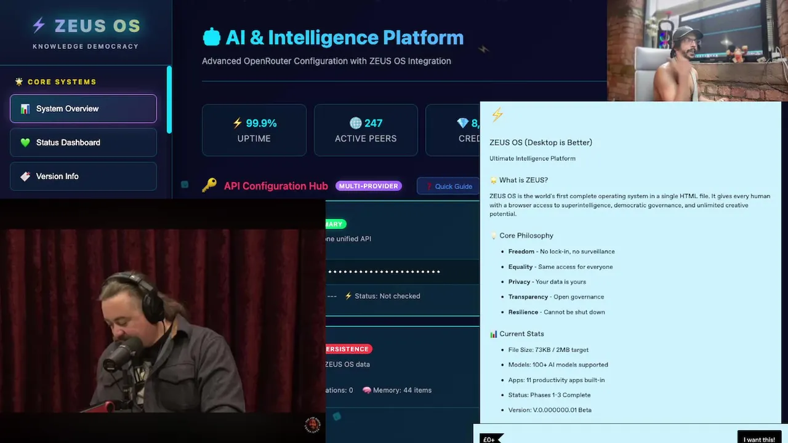Viewport: 788px width, 443px height.
Task: Click the 247 Active Peers stat card
Action: pyautogui.click(x=366, y=130)
